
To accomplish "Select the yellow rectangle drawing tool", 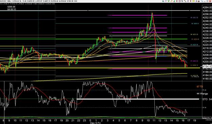I will pyautogui.click(x=194, y=1).
